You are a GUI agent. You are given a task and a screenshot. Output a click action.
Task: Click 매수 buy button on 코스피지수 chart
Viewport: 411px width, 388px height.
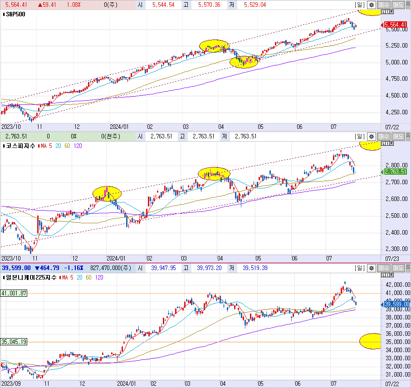click(384, 136)
